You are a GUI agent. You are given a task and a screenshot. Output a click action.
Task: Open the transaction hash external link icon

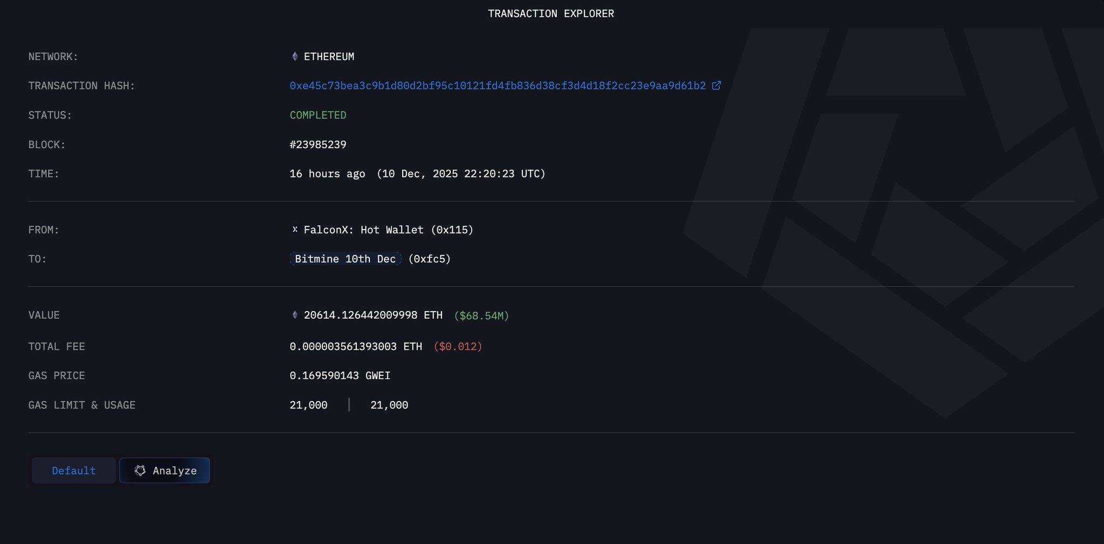click(716, 86)
